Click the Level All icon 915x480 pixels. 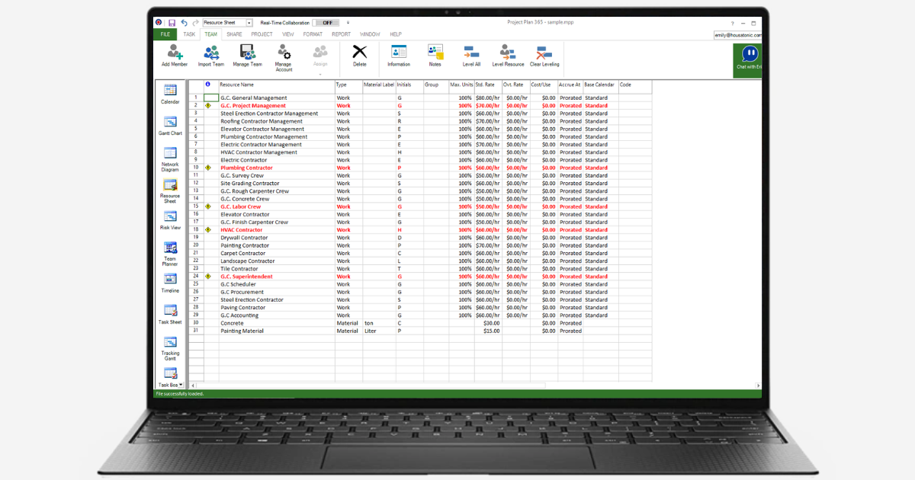471,52
